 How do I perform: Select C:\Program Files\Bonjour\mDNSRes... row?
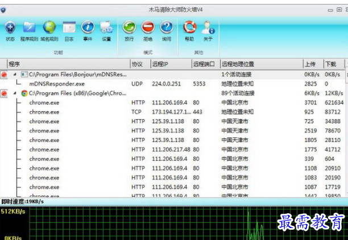(x=173, y=75)
